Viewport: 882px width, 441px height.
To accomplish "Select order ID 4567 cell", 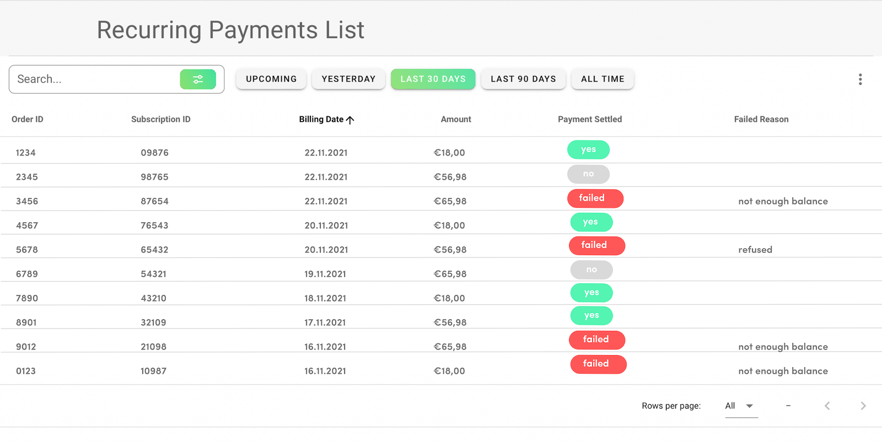I will point(27,225).
